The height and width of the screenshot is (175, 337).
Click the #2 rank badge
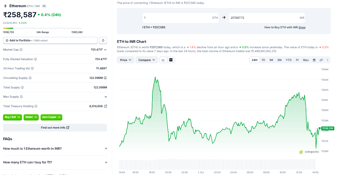click(44, 6)
